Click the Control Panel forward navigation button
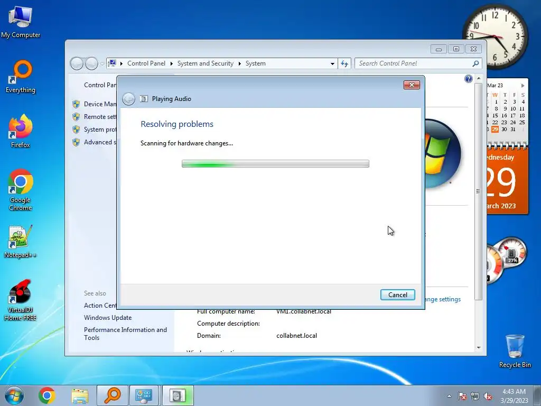The image size is (541, 406). point(91,63)
